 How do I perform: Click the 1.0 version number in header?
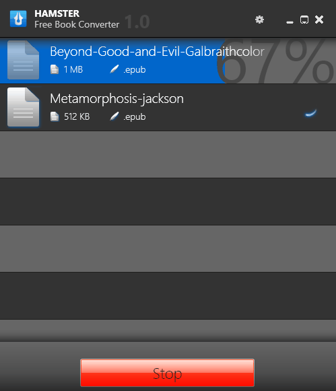coord(137,22)
